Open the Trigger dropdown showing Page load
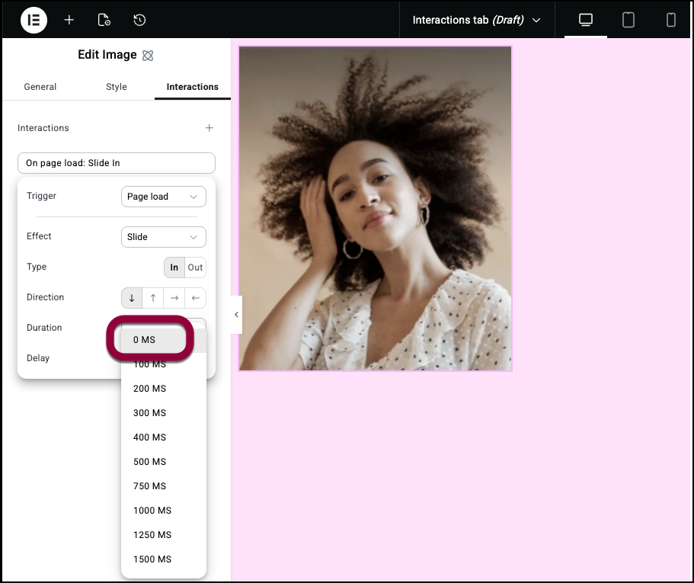 163,197
